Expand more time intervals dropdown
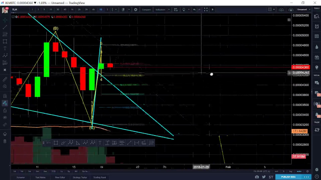321x180 pixels. tap(116, 9)
